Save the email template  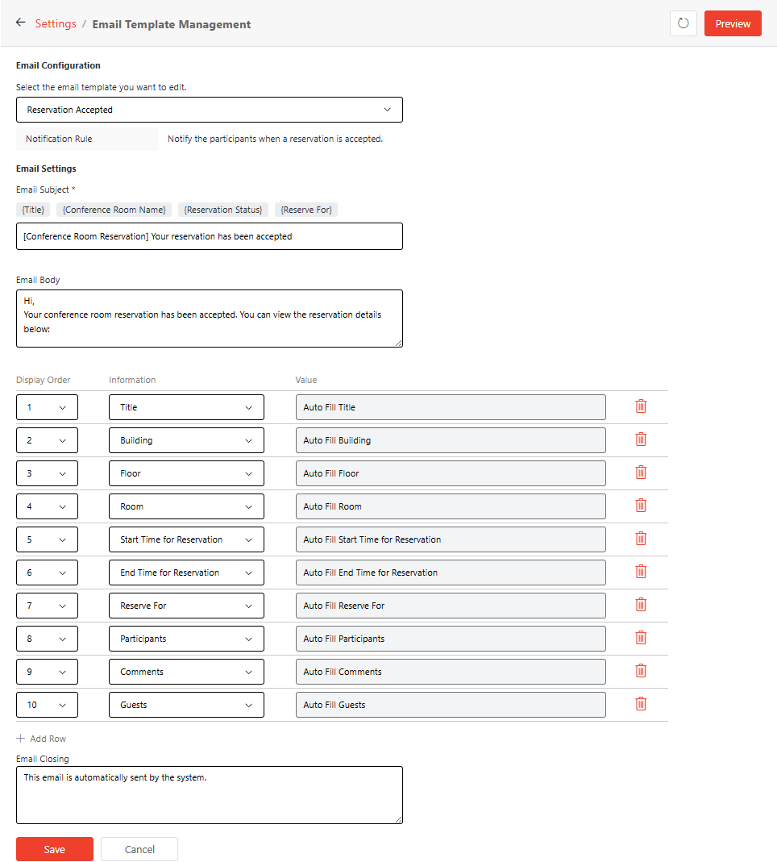tap(54, 848)
